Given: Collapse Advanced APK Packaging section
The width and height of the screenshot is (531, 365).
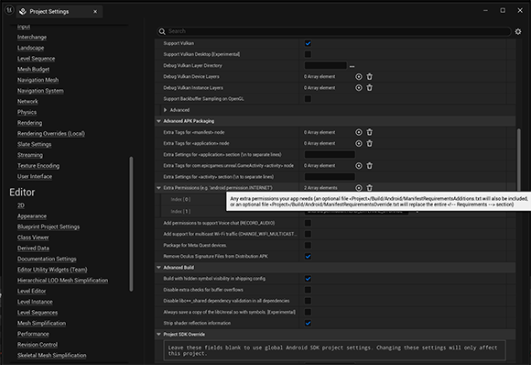Looking at the screenshot, I should point(158,121).
